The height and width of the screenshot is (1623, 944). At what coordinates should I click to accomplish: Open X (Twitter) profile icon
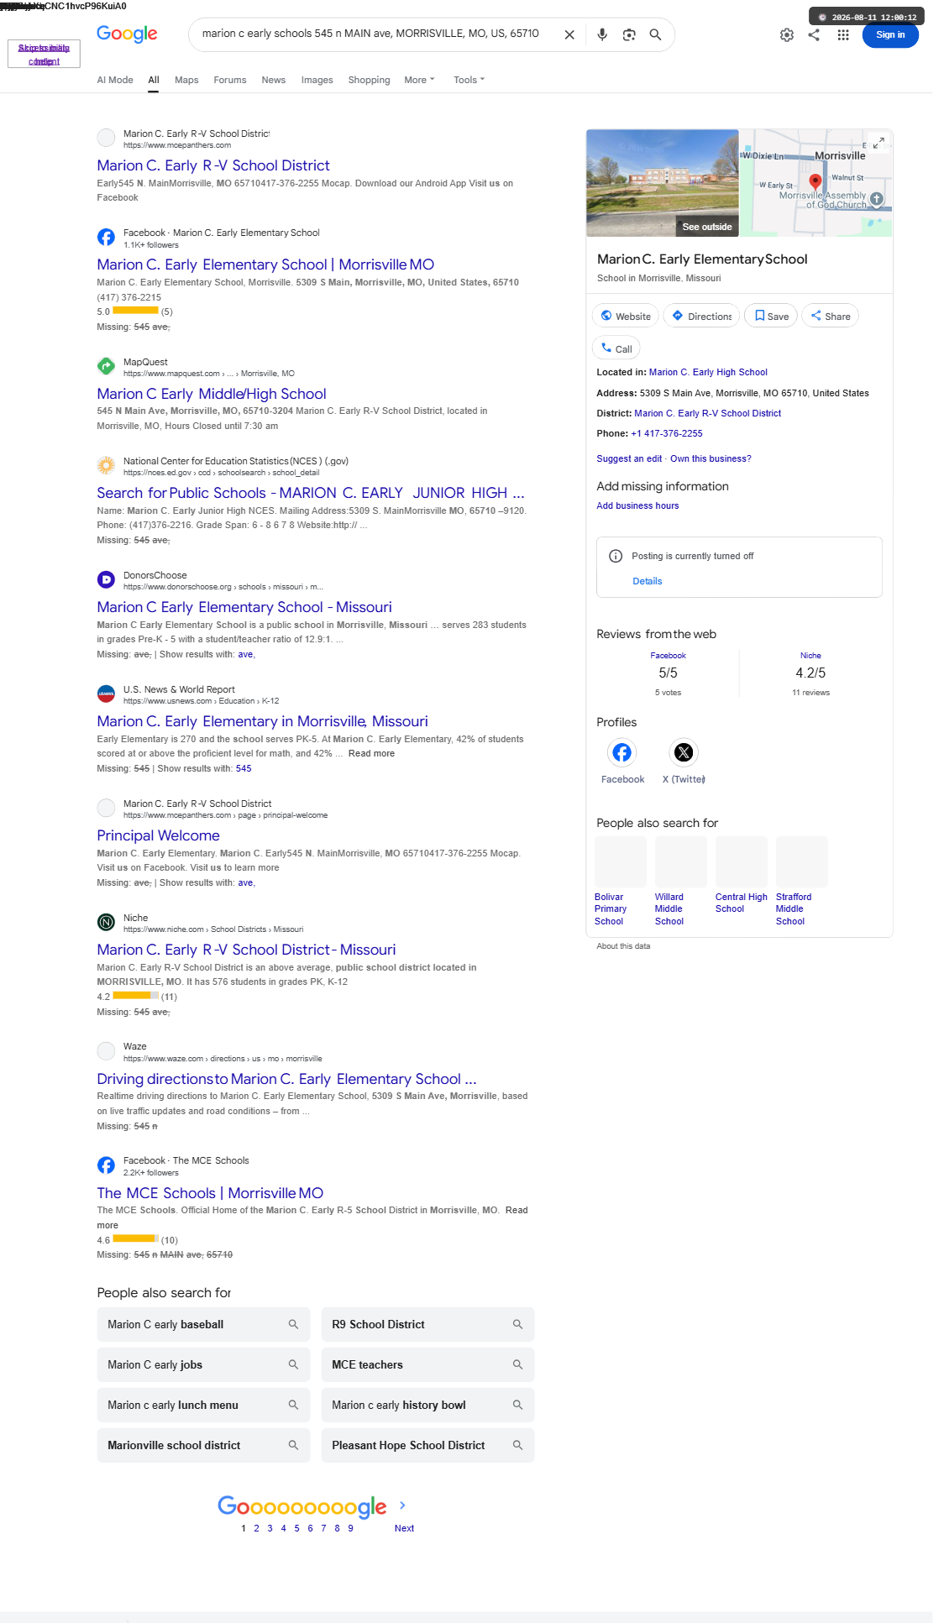[x=684, y=752]
